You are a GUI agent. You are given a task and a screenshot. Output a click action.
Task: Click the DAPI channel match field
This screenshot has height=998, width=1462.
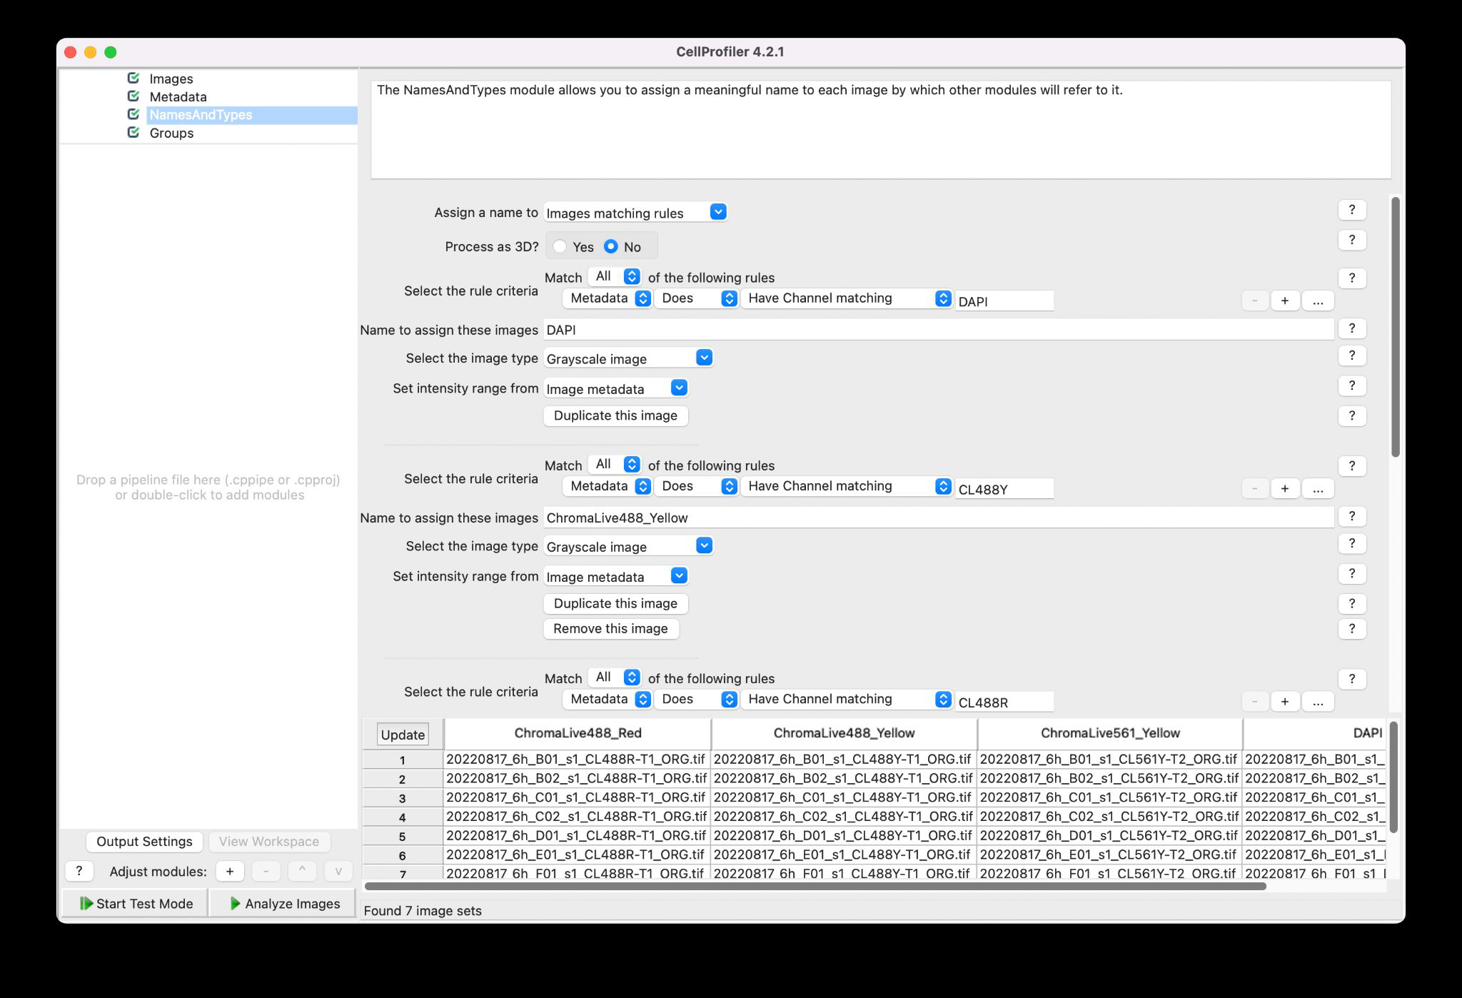click(1004, 301)
